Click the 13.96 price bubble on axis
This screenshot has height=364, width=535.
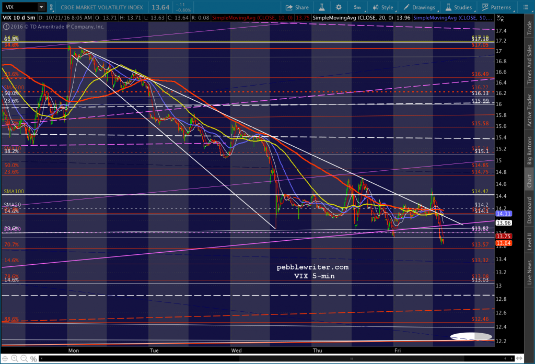pyautogui.click(x=504, y=223)
